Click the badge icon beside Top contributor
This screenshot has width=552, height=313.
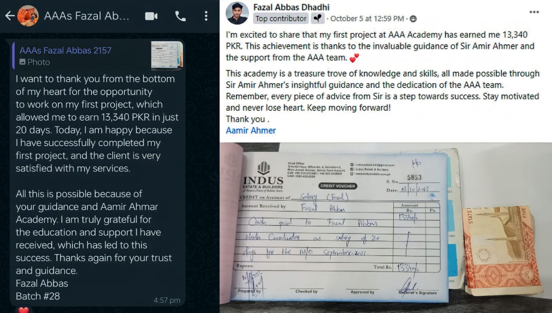[317, 19]
